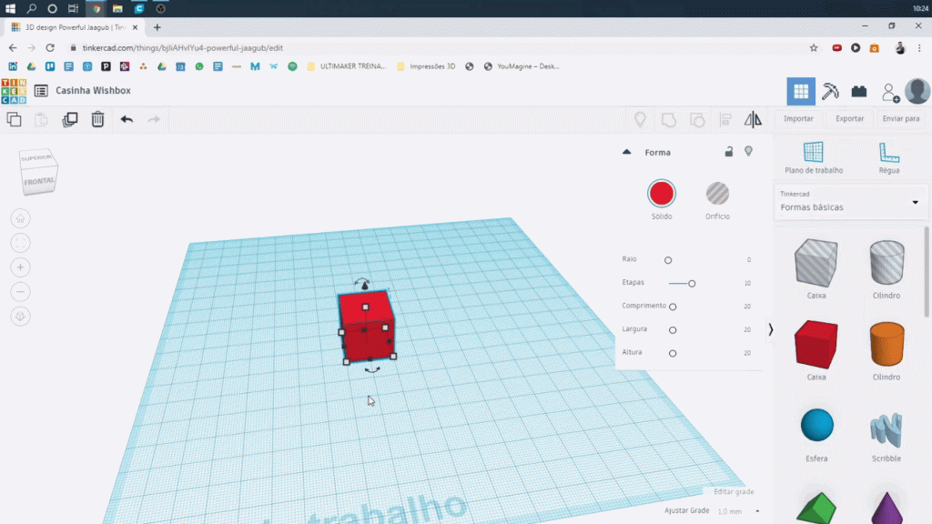This screenshot has height=524, width=932.
Task: Reload the page
Action: [x=50, y=48]
